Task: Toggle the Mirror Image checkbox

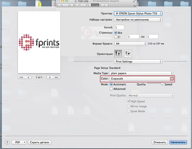Action: click(128, 106)
